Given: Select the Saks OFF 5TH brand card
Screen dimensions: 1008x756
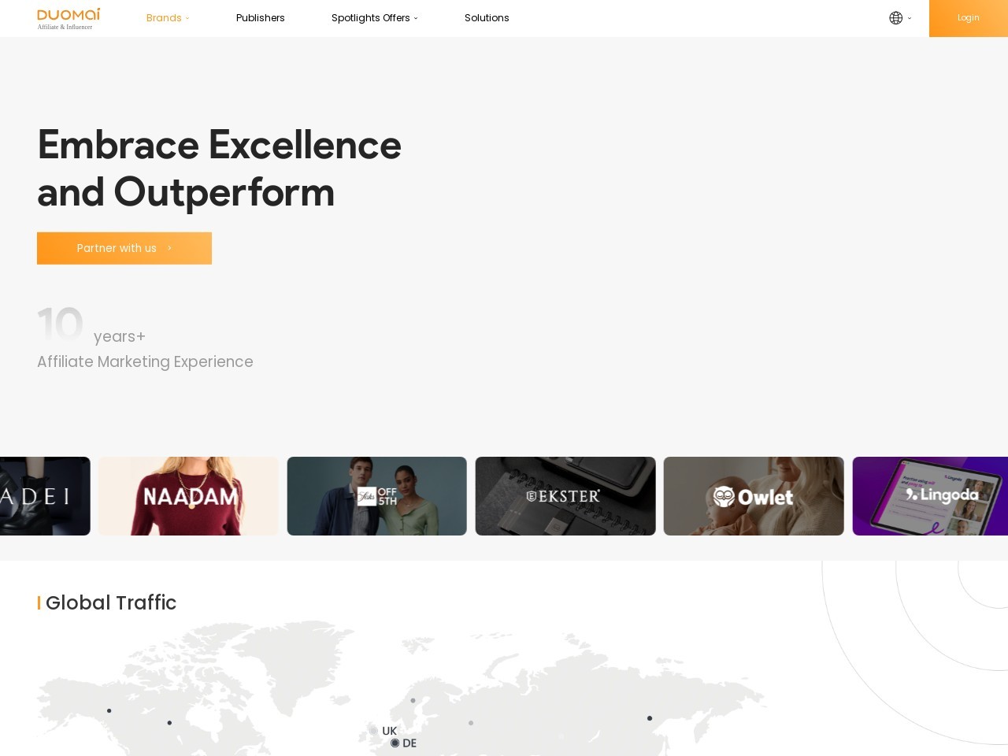Looking at the screenshot, I should click(376, 496).
